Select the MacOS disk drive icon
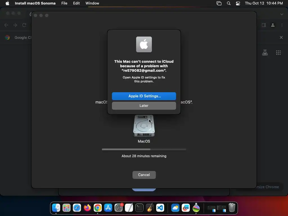This screenshot has width=288, height=216. click(x=144, y=126)
